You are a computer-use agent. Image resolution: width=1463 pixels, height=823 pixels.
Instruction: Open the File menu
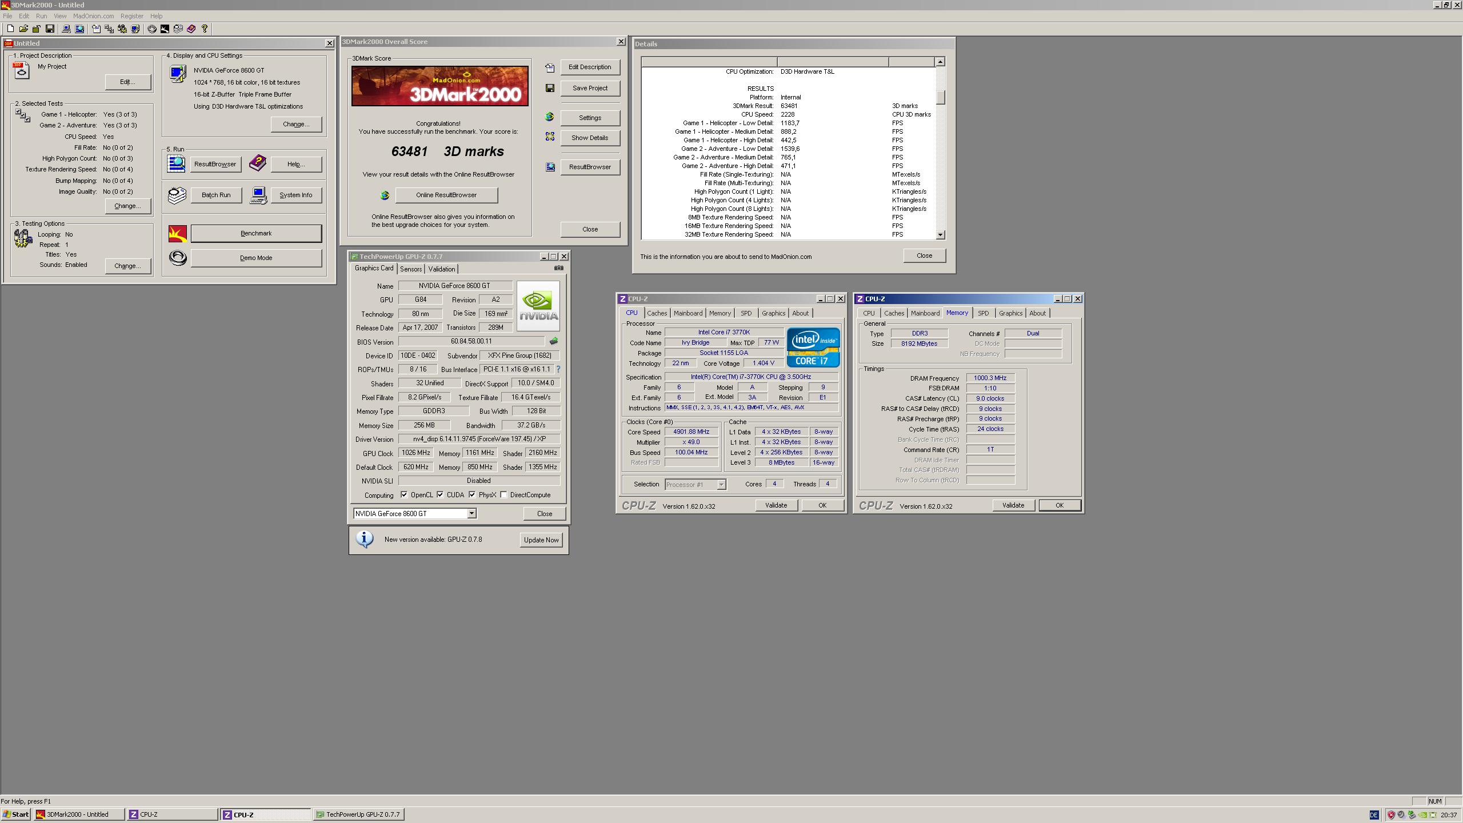7,16
